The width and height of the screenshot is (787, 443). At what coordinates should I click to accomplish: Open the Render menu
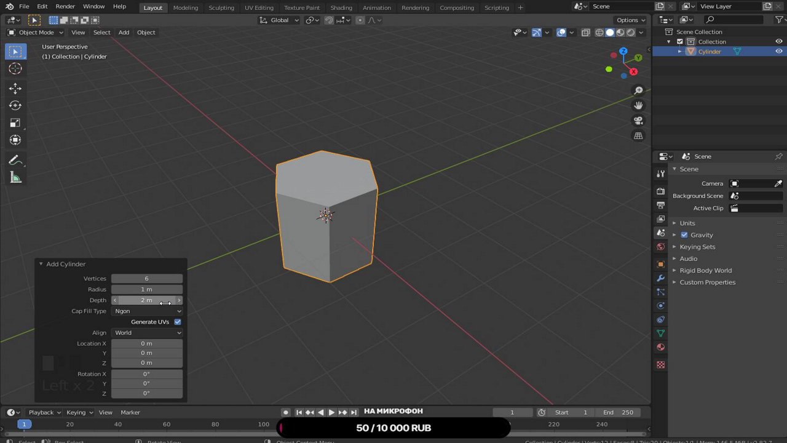[x=65, y=7]
